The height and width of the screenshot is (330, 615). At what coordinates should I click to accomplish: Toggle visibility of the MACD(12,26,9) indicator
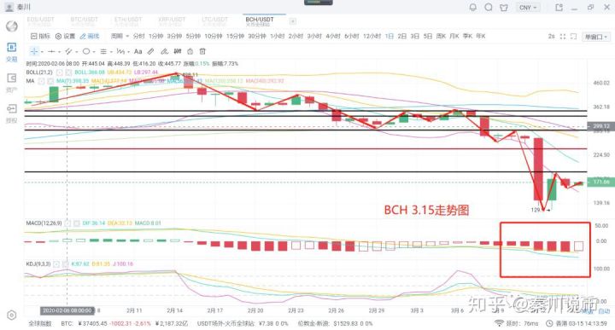click(x=67, y=223)
